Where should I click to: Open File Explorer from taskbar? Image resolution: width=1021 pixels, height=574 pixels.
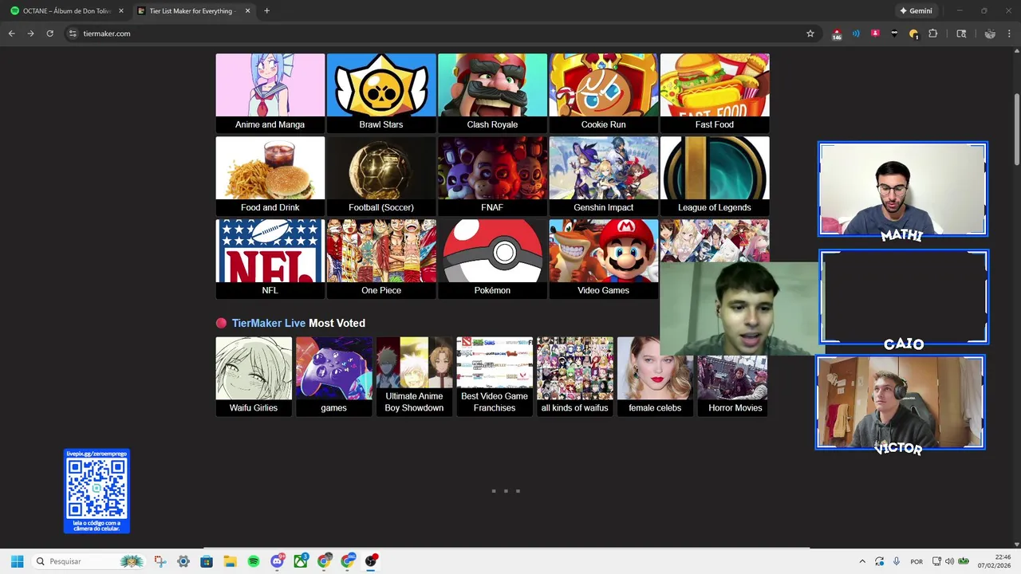pos(230,561)
